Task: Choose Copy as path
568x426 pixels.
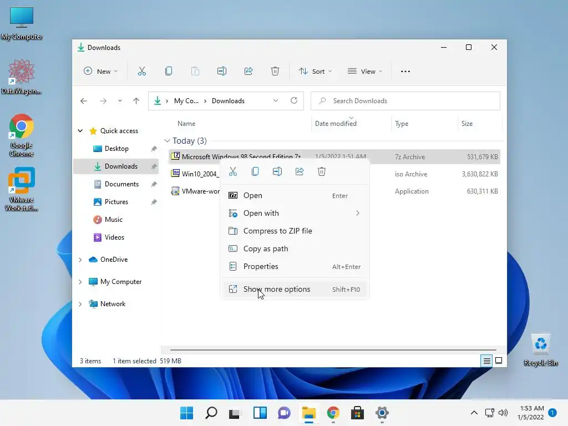Action: pos(295,249)
